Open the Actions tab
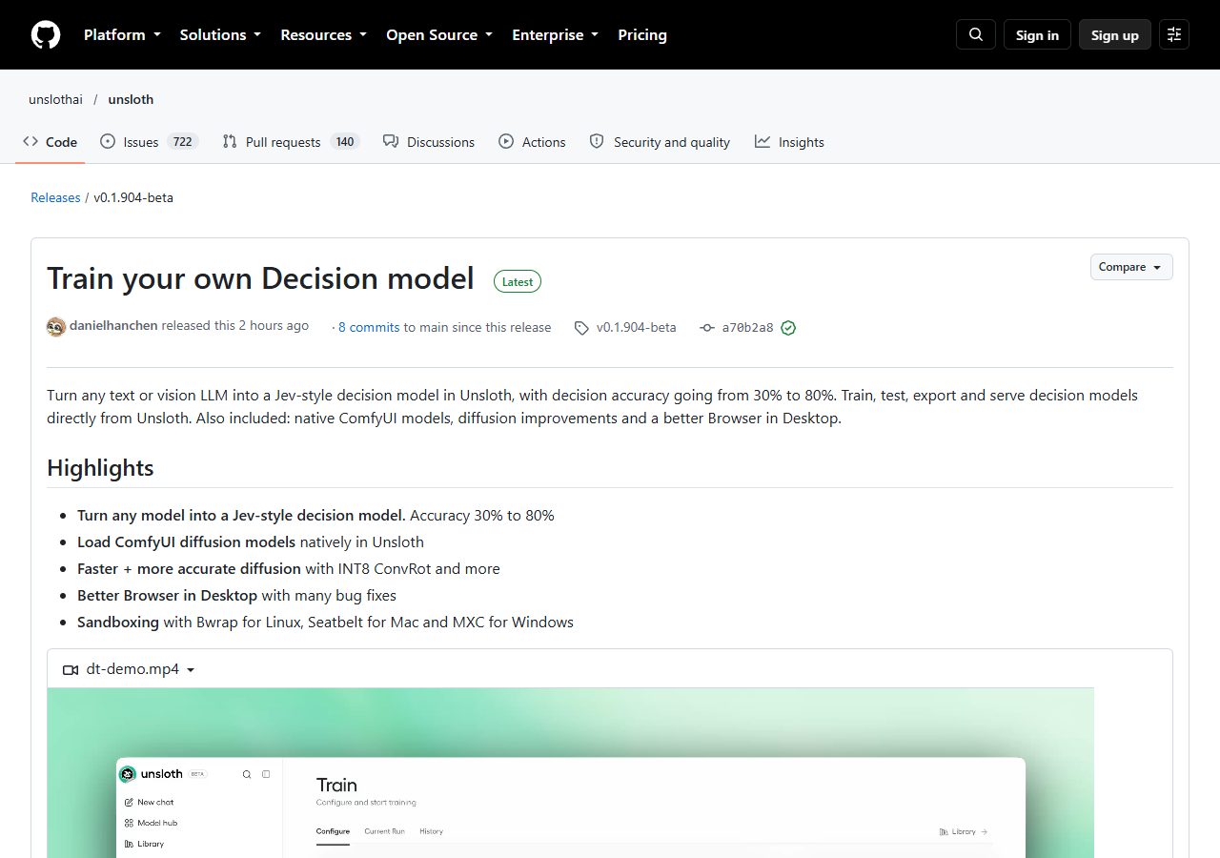Image resolution: width=1220 pixels, height=858 pixels. (532, 142)
